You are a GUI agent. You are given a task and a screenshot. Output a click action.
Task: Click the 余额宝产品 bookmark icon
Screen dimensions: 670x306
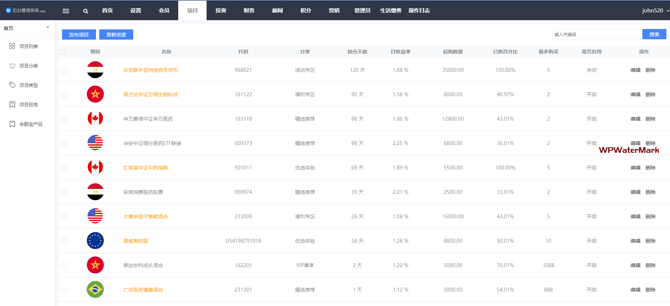click(x=12, y=124)
